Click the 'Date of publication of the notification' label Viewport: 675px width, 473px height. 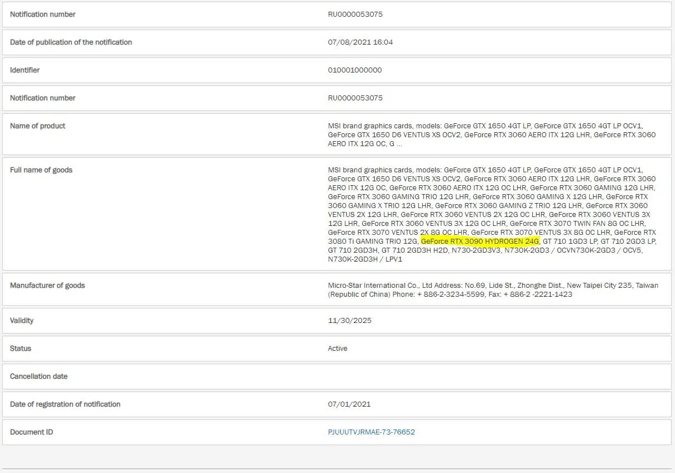tap(71, 42)
